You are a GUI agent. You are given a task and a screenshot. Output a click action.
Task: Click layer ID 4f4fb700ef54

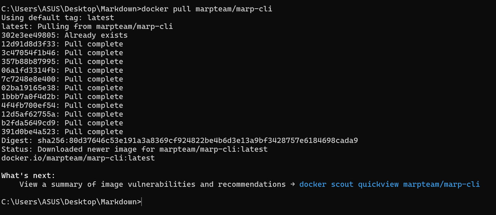tap(30, 105)
